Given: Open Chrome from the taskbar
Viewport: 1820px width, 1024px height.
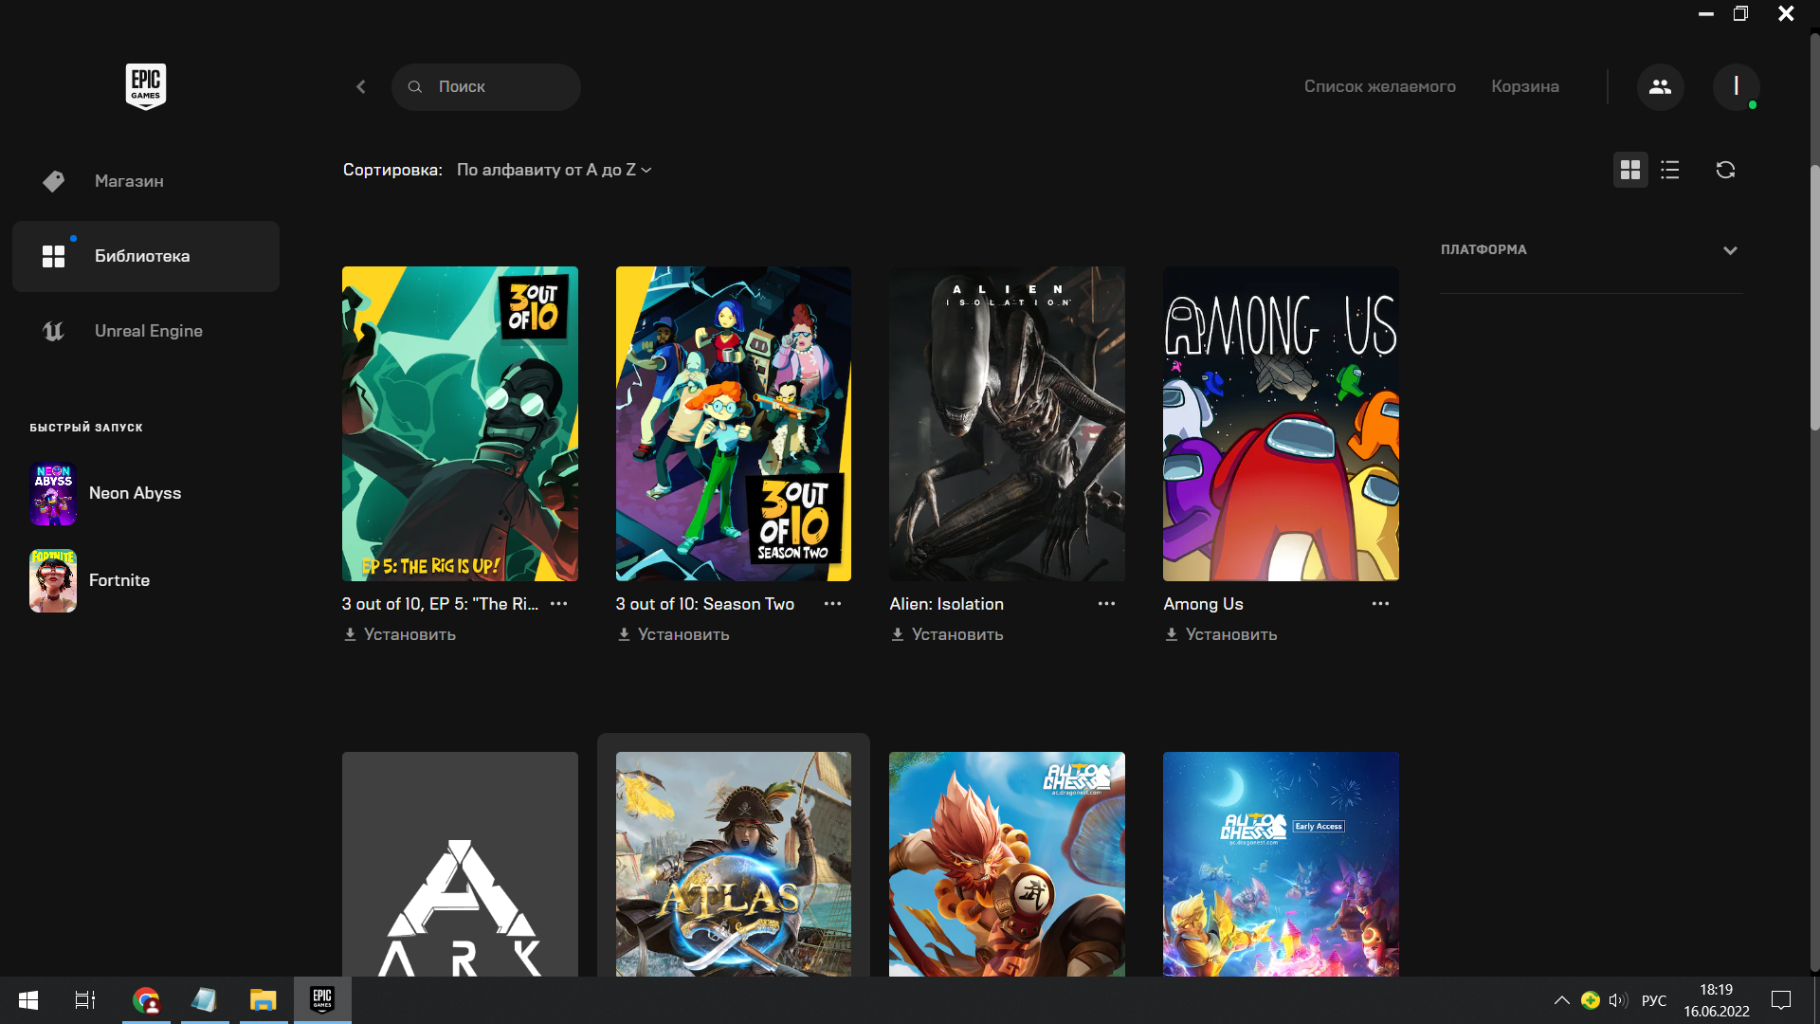Looking at the screenshot, I should click(146, 1000).
